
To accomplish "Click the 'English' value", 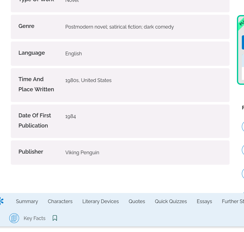I will click(74, 53).
